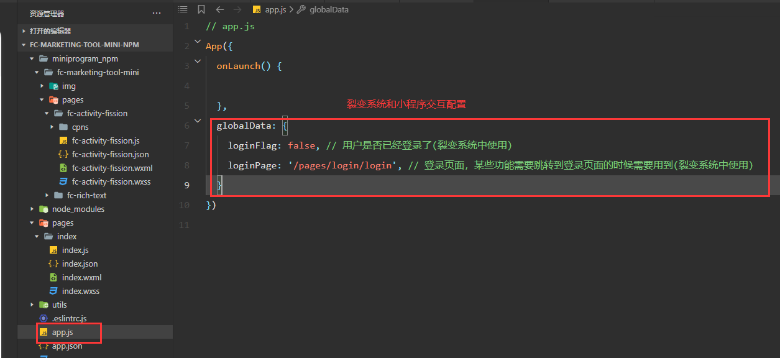780x358 pixels.
Task: Click app.js in the breadcrumb path
Action: pos(275,9)
